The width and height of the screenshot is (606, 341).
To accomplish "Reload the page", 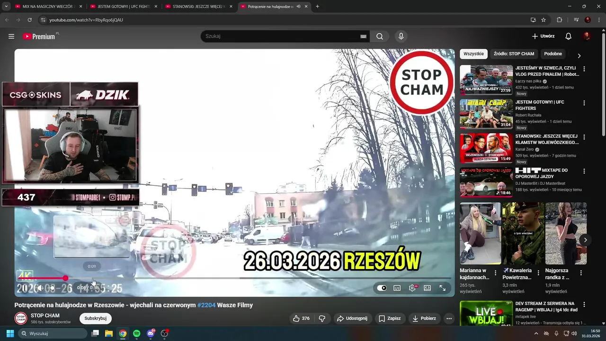I will (x=29, y=20).
